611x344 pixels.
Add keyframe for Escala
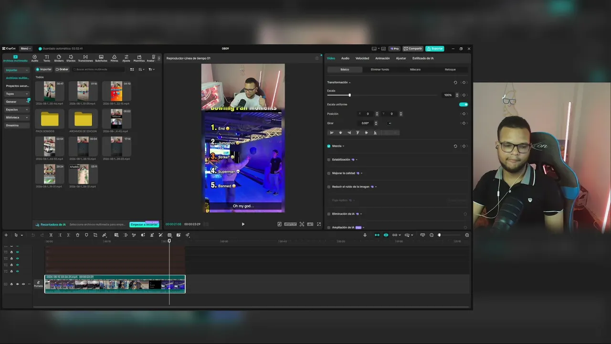click(464, 95)
